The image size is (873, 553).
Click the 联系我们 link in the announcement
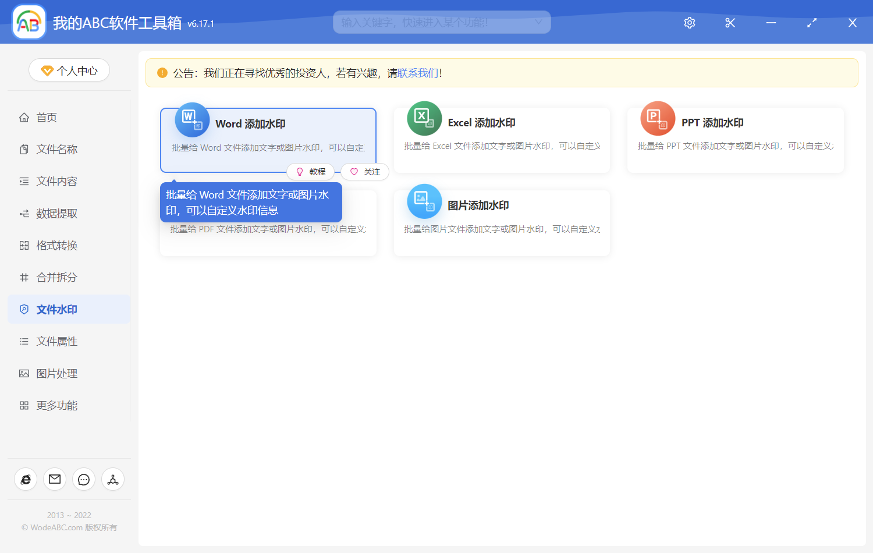click(x=417, y=73)
